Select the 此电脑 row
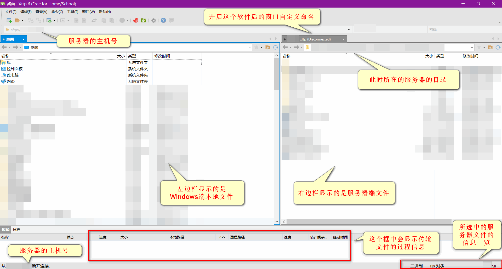 pos(101,75)
